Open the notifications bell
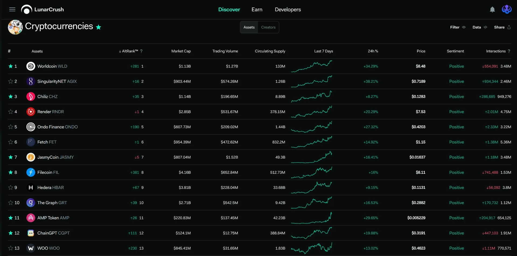This screenshot has height=256, width=517. pos(492,10)
